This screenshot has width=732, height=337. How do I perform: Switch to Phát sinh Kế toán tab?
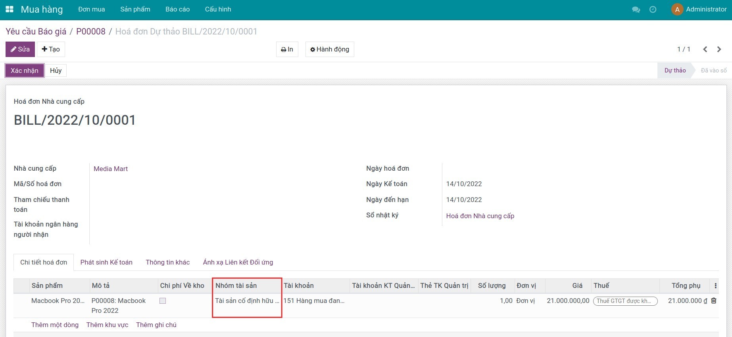106,262
